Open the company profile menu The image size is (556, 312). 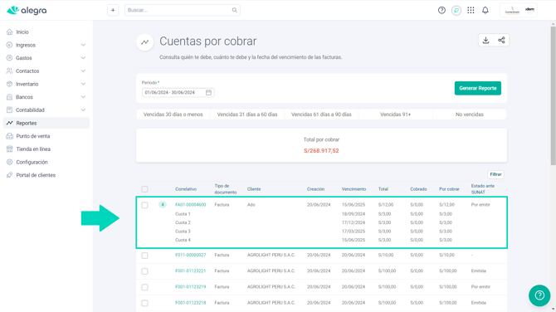[x=519, y=10]
